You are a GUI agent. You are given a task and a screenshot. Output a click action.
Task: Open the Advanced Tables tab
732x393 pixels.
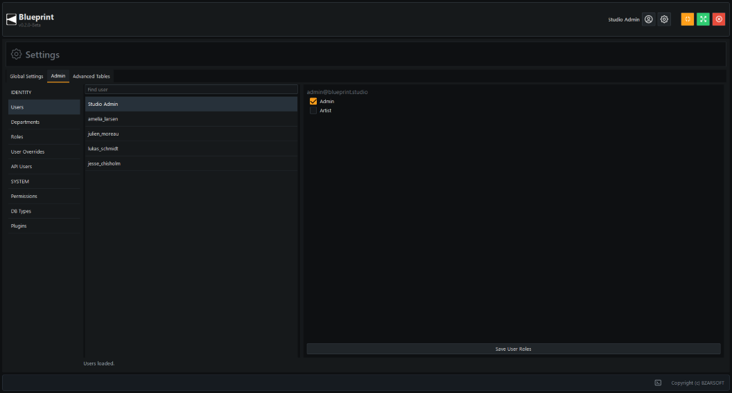click(91, 76)
